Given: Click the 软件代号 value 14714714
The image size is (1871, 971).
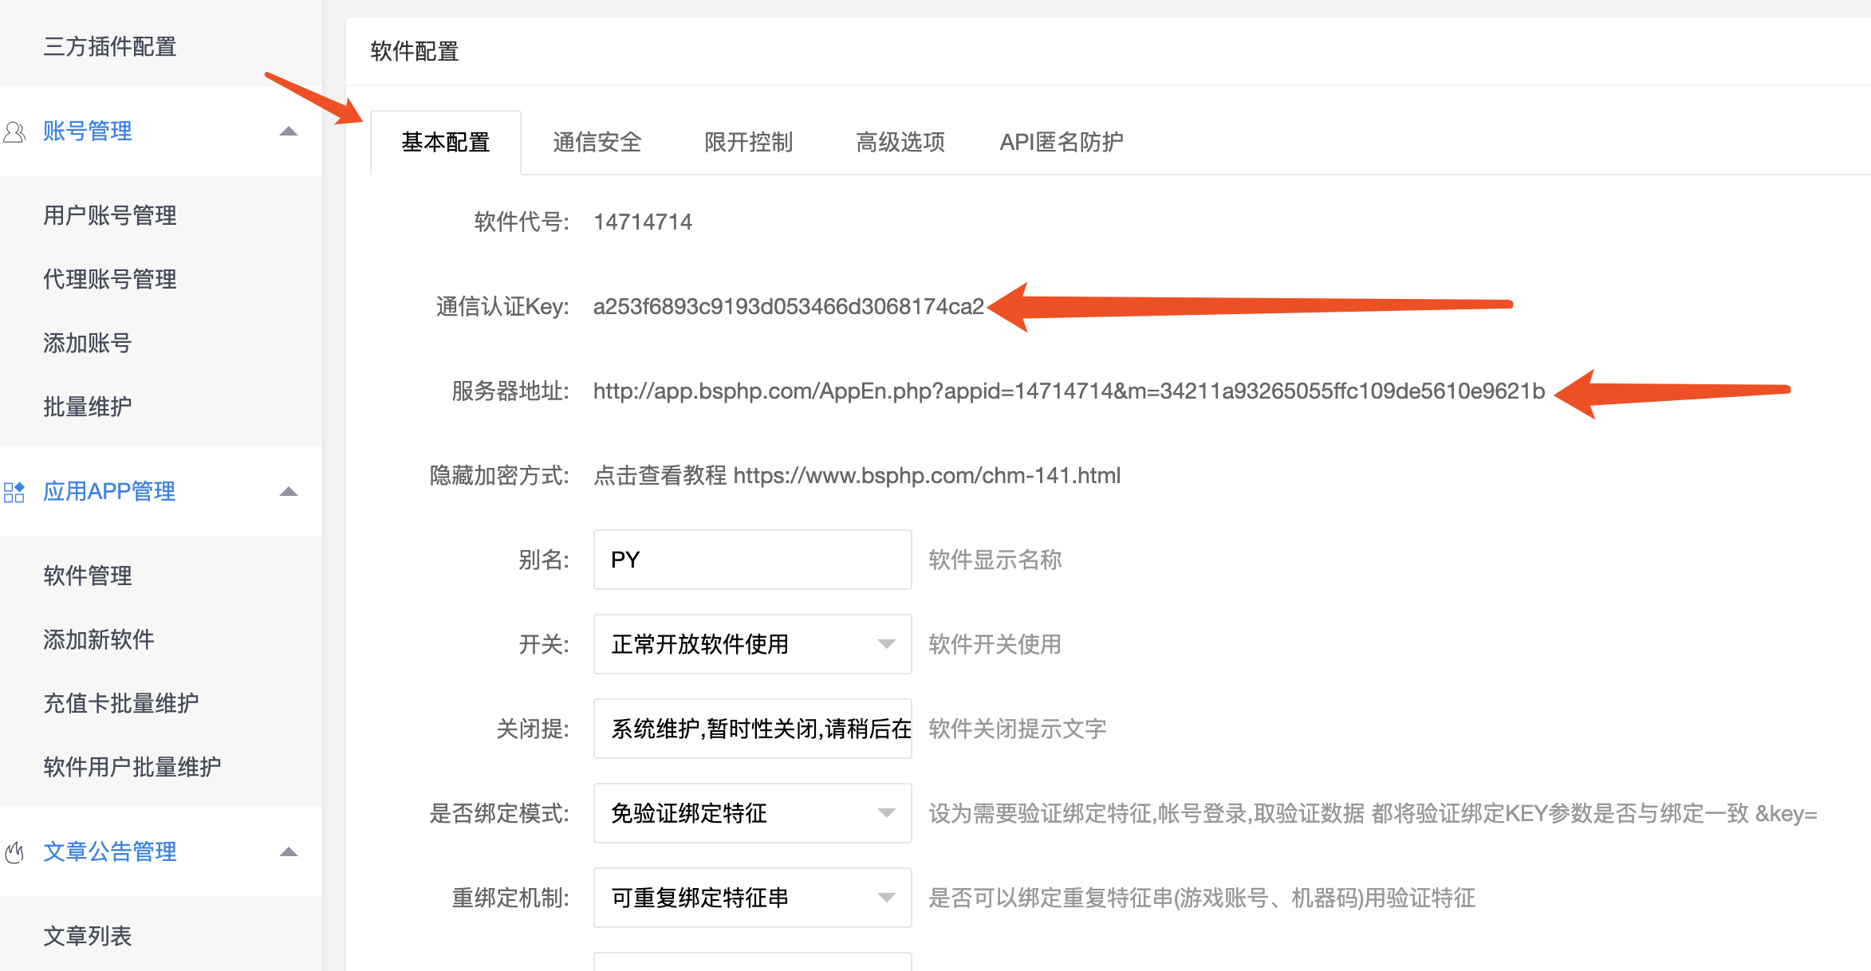Looking at the screenshot, I should [x=643, y=222].
